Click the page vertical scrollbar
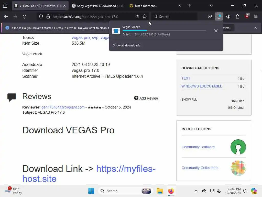262x197 pixels. (x=261, y=86)
